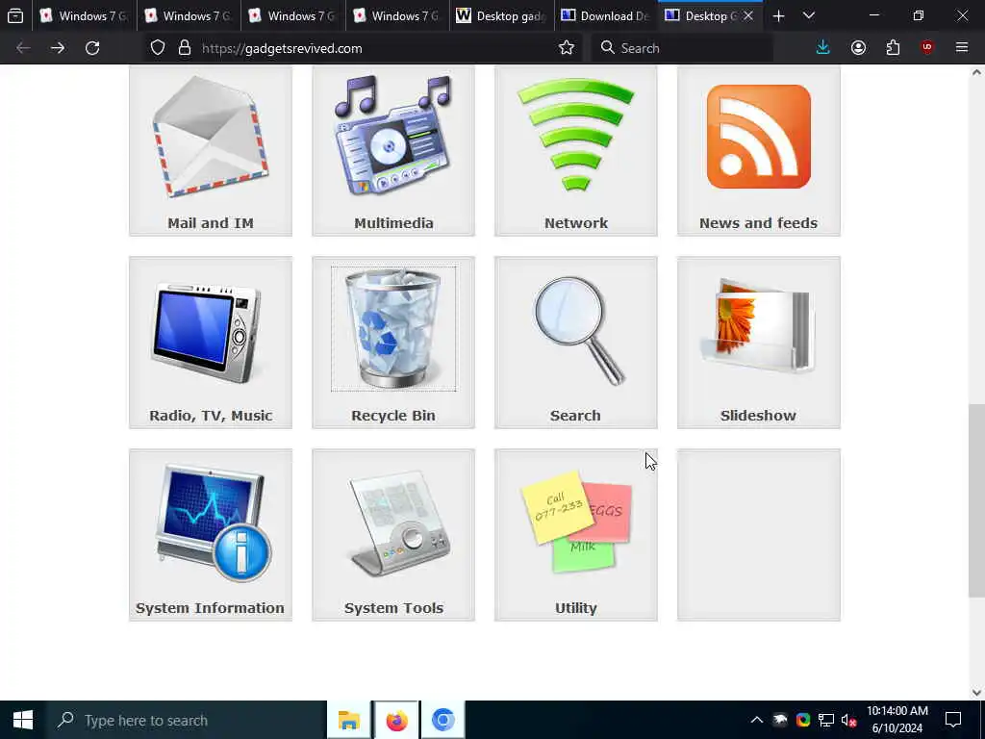Open the blue browser icon on taskbar
985x739 pixels.
tap(442, 720)
